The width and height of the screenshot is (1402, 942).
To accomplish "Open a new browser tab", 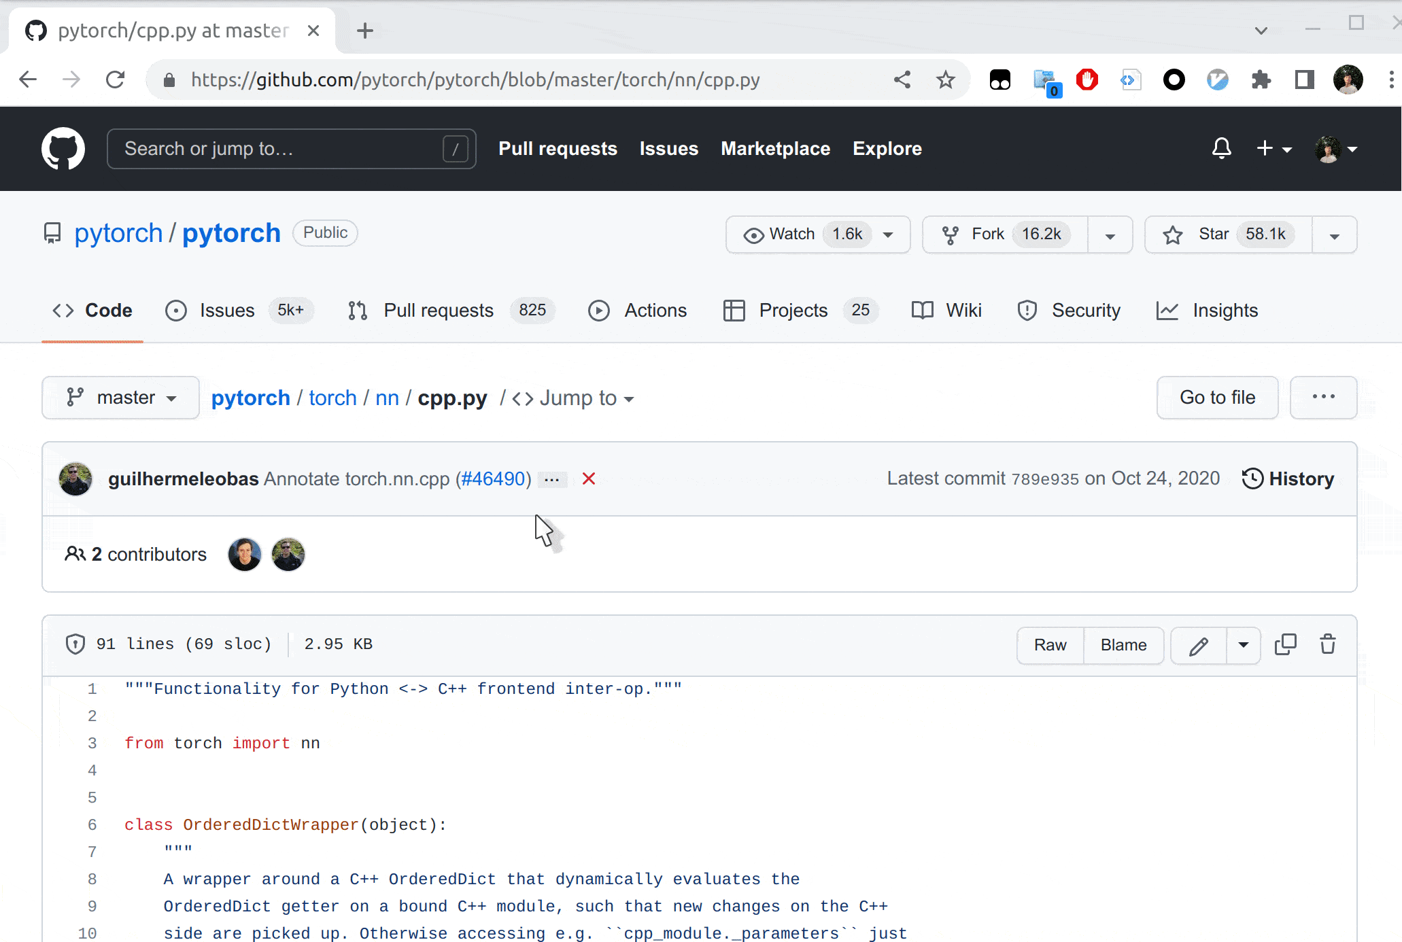I will (x=365, y=31).
